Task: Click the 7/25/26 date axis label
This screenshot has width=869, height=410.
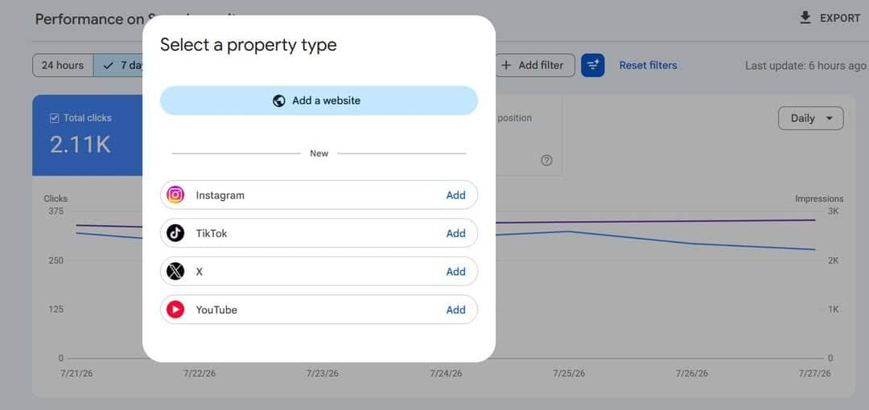Action: click(x=569, y=374)
